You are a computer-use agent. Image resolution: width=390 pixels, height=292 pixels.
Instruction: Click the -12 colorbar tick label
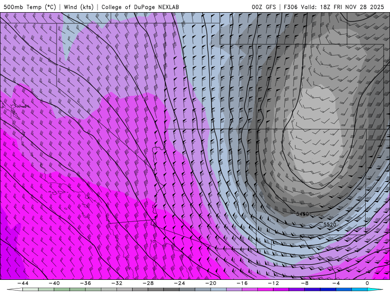[x=273, y=283]
